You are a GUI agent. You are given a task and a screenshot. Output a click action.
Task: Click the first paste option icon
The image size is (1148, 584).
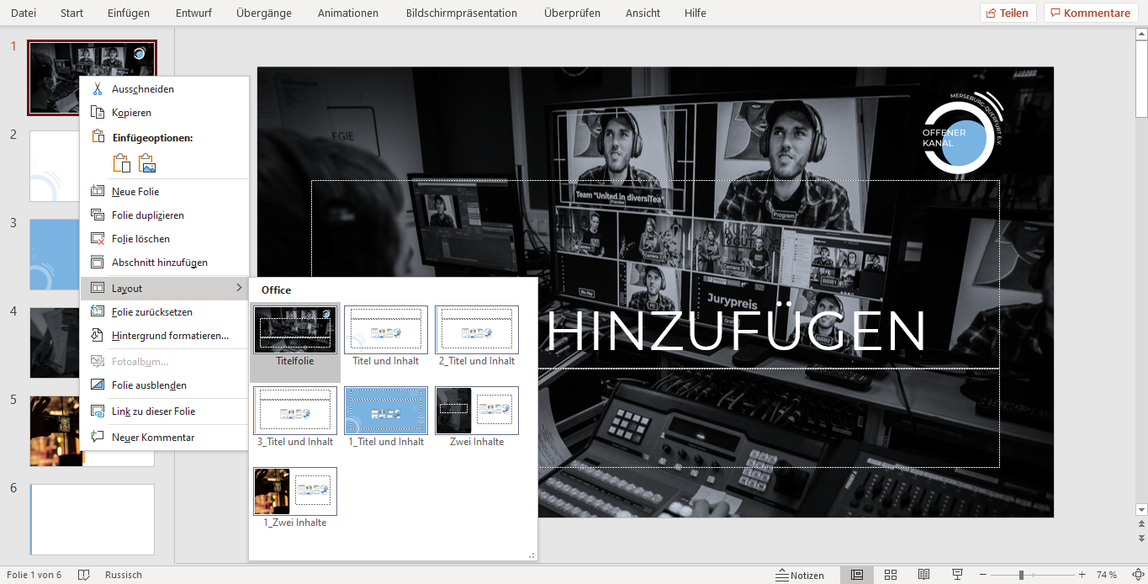coord(122,163)
